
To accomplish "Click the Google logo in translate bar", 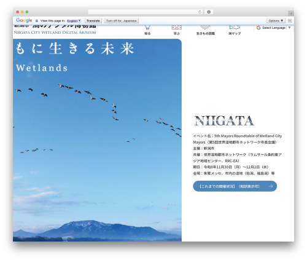I will (x=24, y=20).
